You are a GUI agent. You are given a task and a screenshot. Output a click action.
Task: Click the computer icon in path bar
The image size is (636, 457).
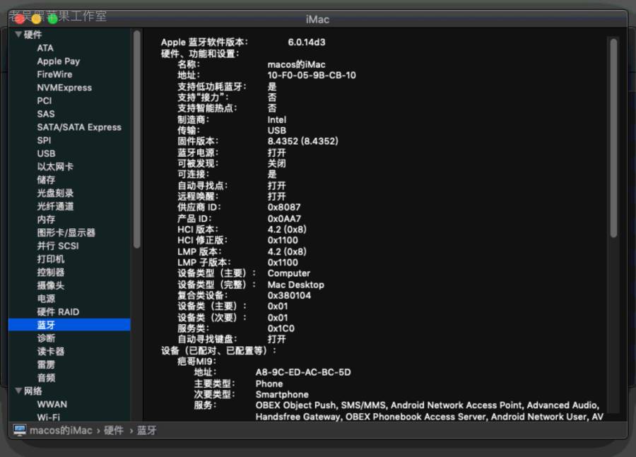(x=20, y=430)
